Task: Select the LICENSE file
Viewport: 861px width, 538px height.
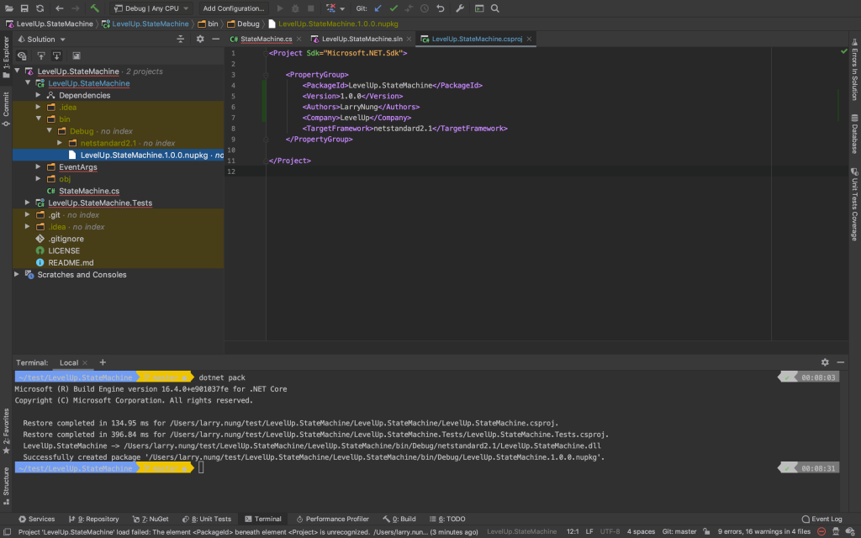Action: (64, 251)
